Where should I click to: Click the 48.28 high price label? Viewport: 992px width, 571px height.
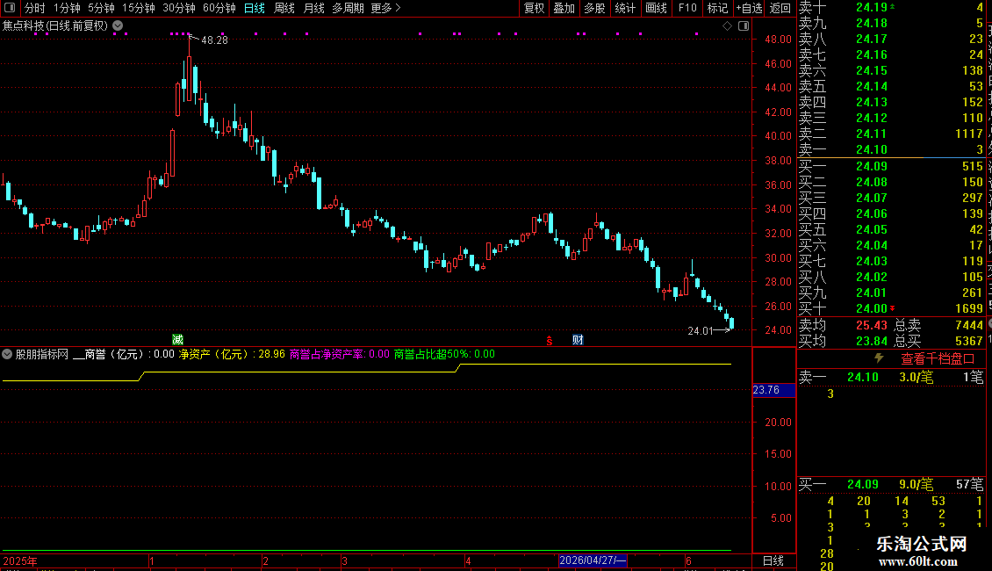[214, 40]
